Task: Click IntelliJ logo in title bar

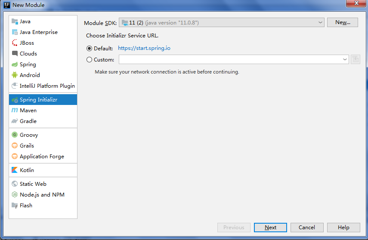Action: click(x=7, y=5)
